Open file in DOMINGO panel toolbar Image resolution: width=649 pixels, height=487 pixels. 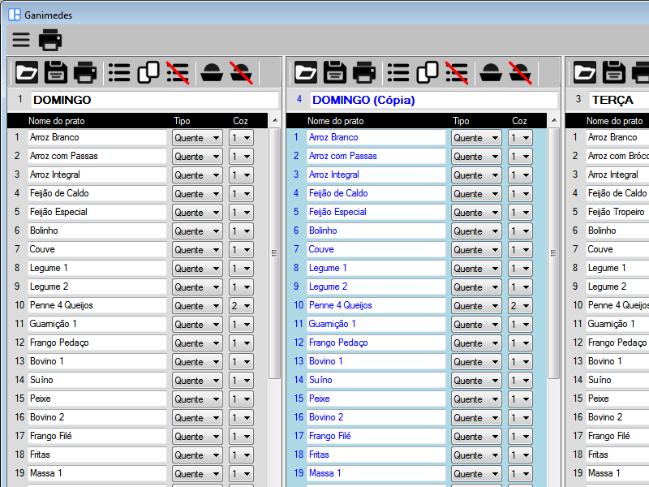27,72
